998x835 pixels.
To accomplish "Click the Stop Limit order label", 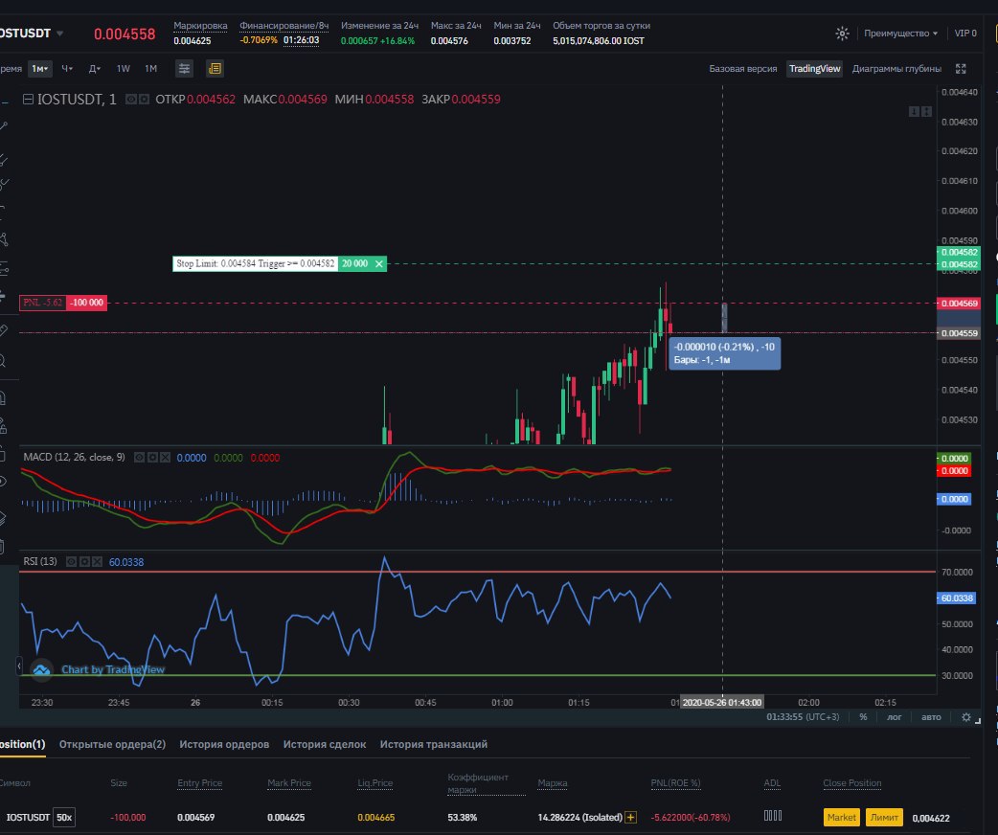I will [x=255, y=264].
